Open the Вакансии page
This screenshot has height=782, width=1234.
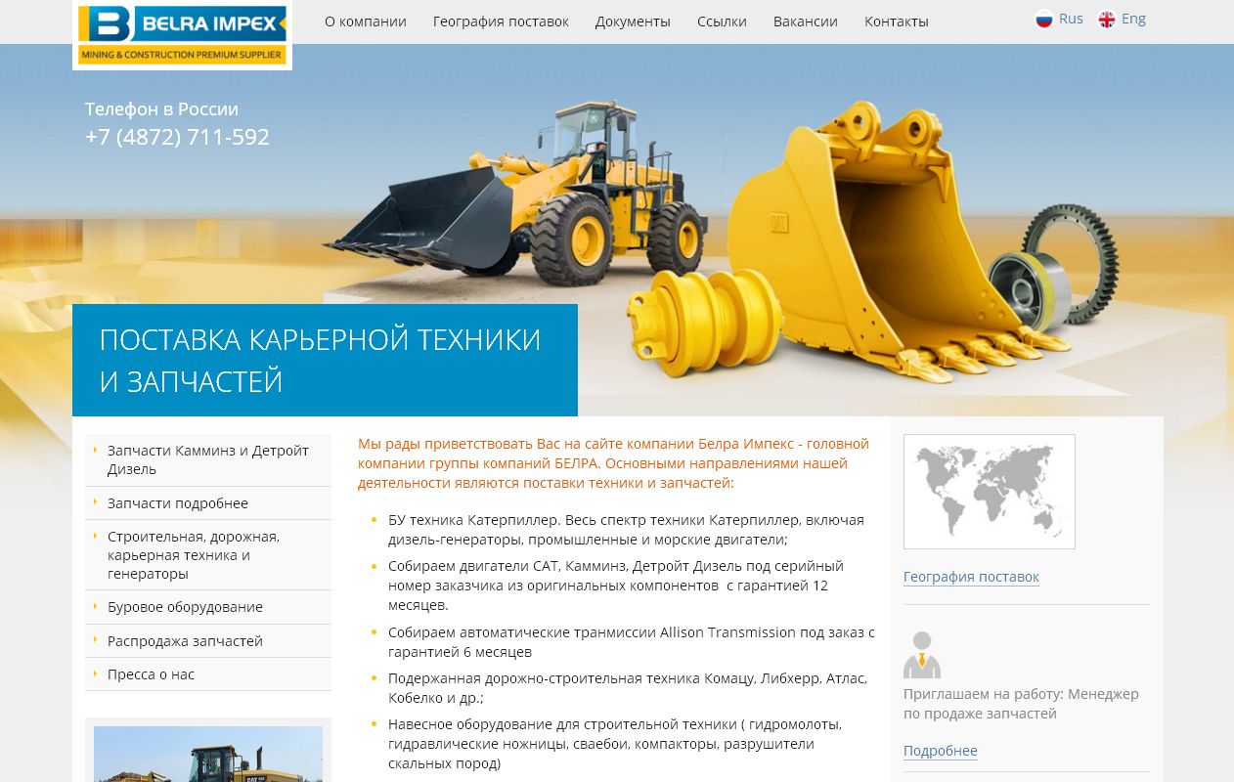806,22
